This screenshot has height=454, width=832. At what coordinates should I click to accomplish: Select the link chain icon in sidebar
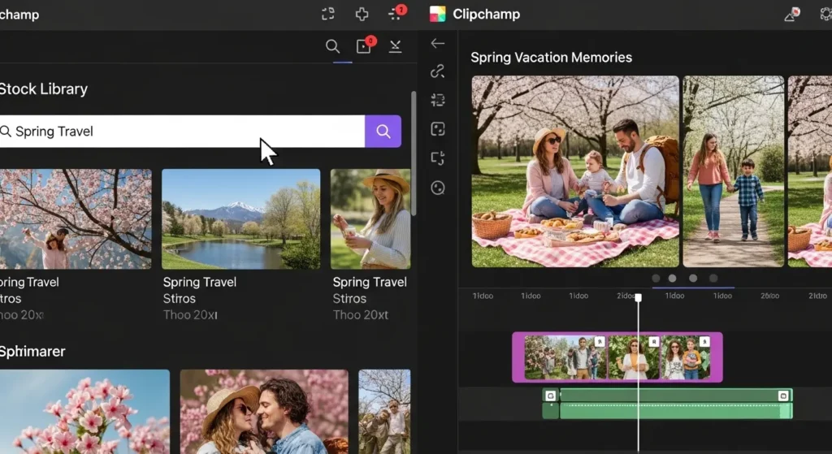[438, 71]
